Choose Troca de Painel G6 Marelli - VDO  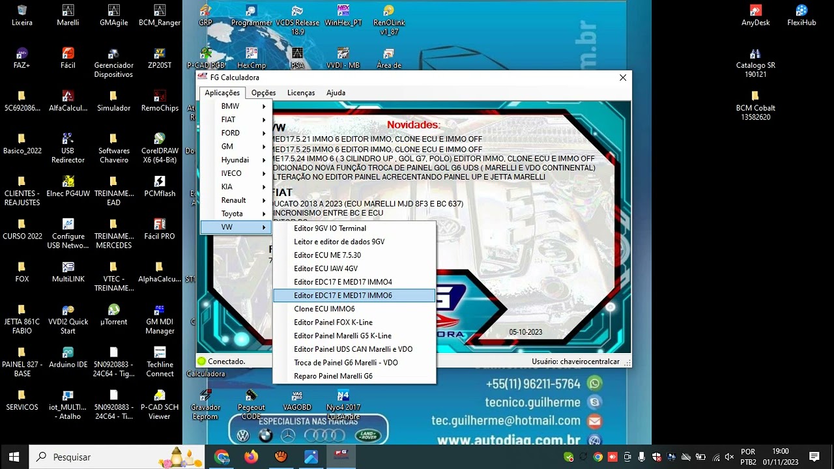point(354,363)
